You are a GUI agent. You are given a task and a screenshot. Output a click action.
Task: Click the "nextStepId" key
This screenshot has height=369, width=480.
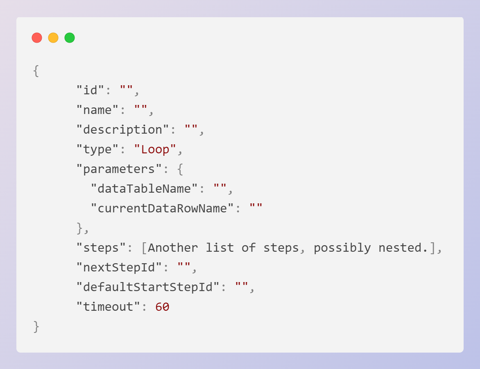coord(120,267)
